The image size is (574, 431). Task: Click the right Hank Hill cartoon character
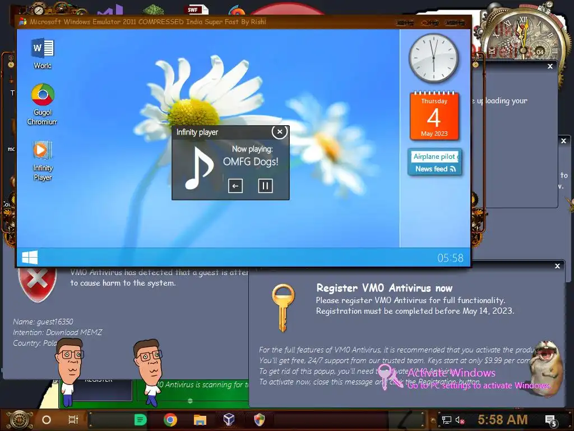(149, 373)
